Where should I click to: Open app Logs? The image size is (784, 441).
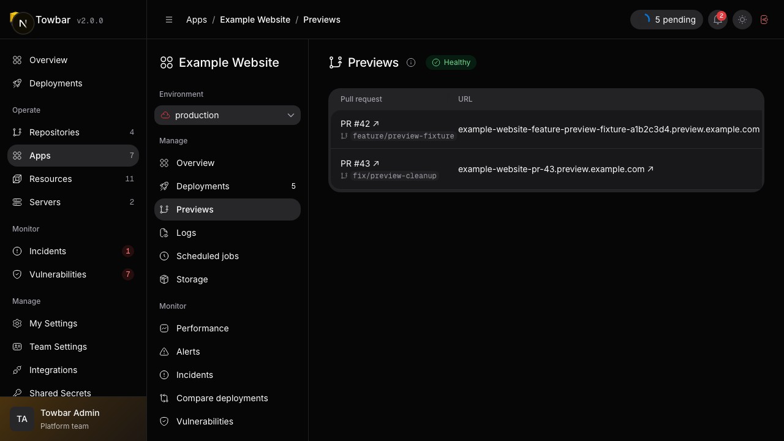227,233
